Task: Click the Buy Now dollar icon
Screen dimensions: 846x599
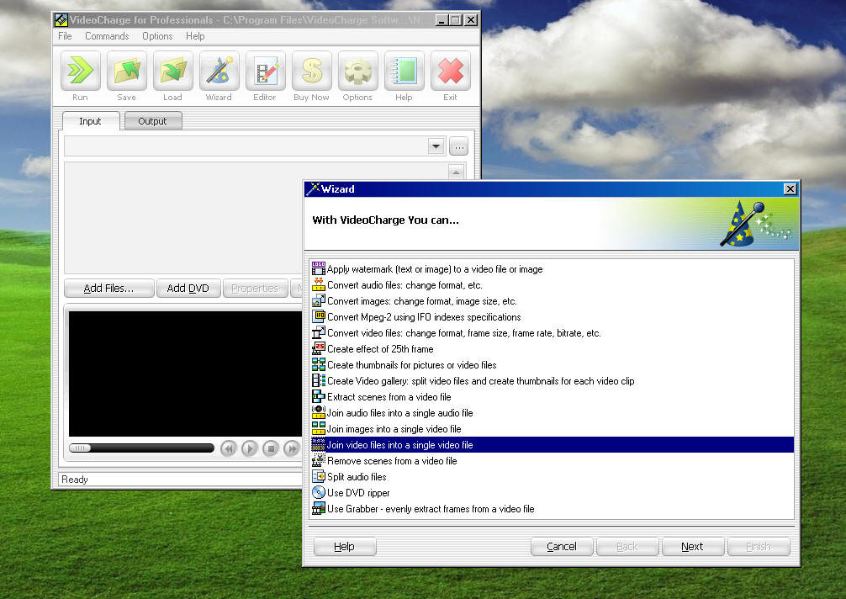Action: coord(312,71)
